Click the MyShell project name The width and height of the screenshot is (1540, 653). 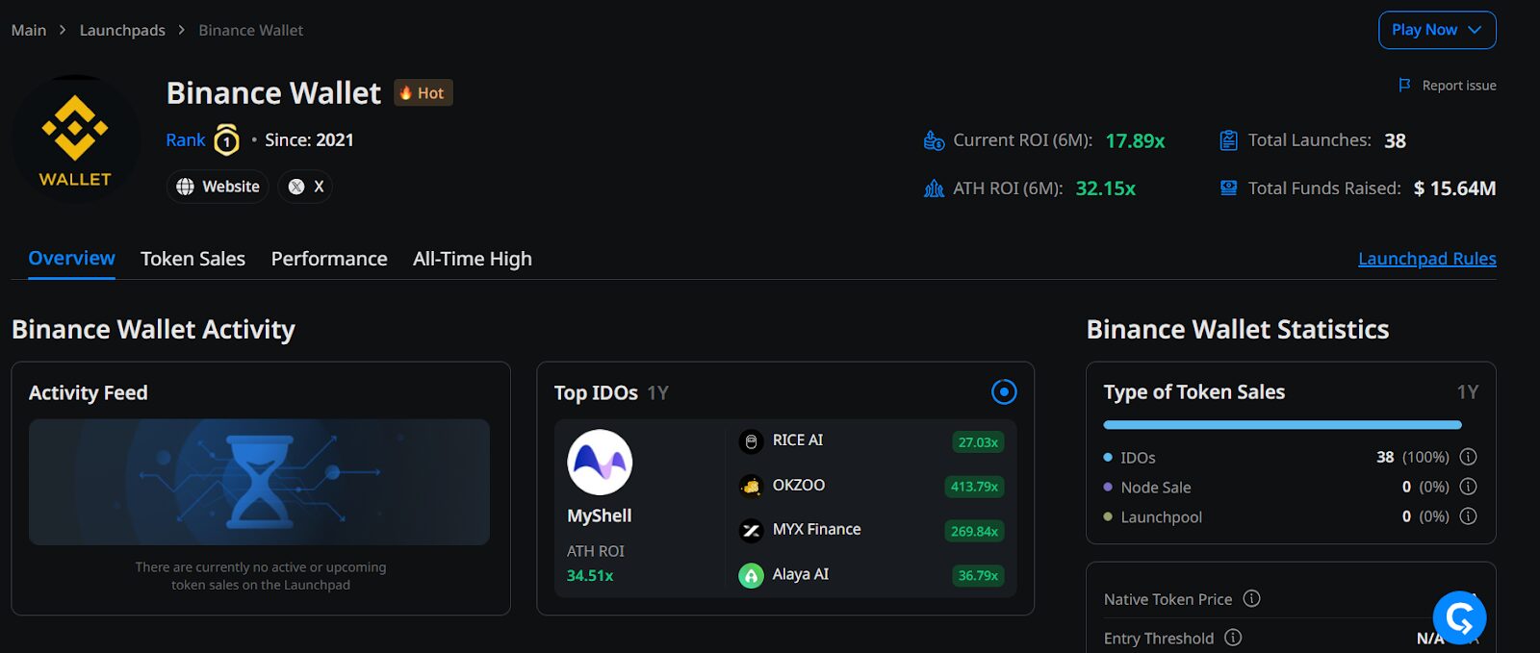(600, 515)
